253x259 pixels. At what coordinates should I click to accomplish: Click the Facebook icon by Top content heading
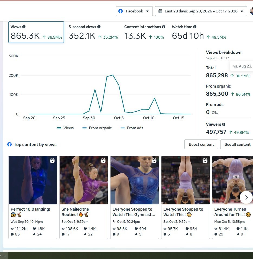coord(9,144)
